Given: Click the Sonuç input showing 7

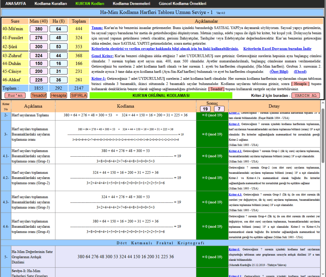Looking at the screenshot, I should click(219, 109).
